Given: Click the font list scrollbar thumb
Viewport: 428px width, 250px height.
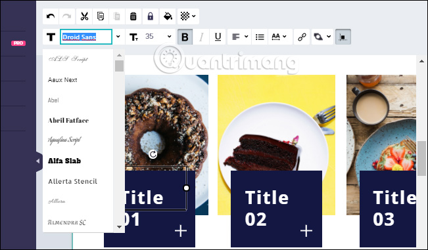Looking at the screenshot, I should [119, 66].
